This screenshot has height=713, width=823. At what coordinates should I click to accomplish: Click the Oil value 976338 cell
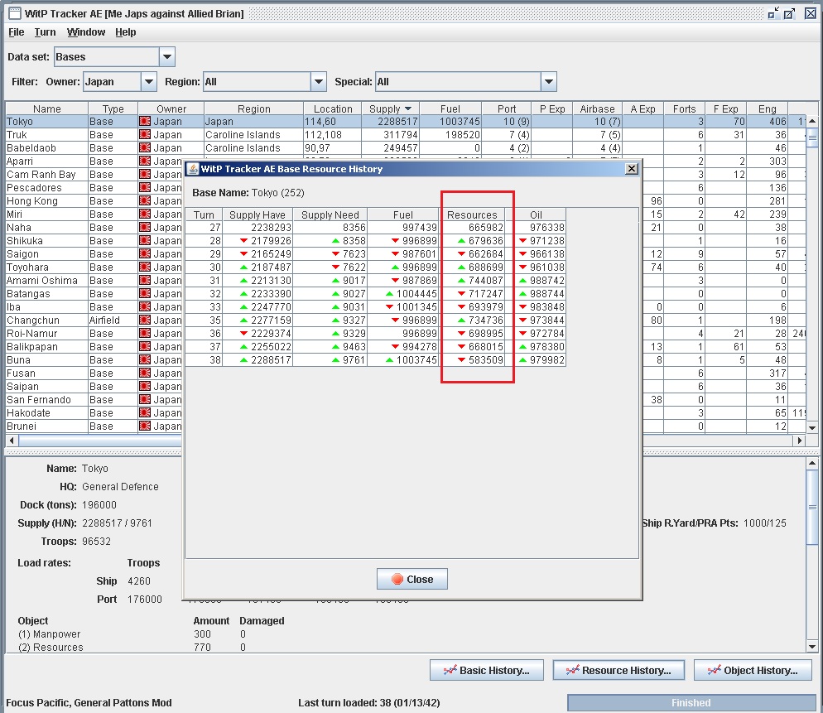pos(536,228)
